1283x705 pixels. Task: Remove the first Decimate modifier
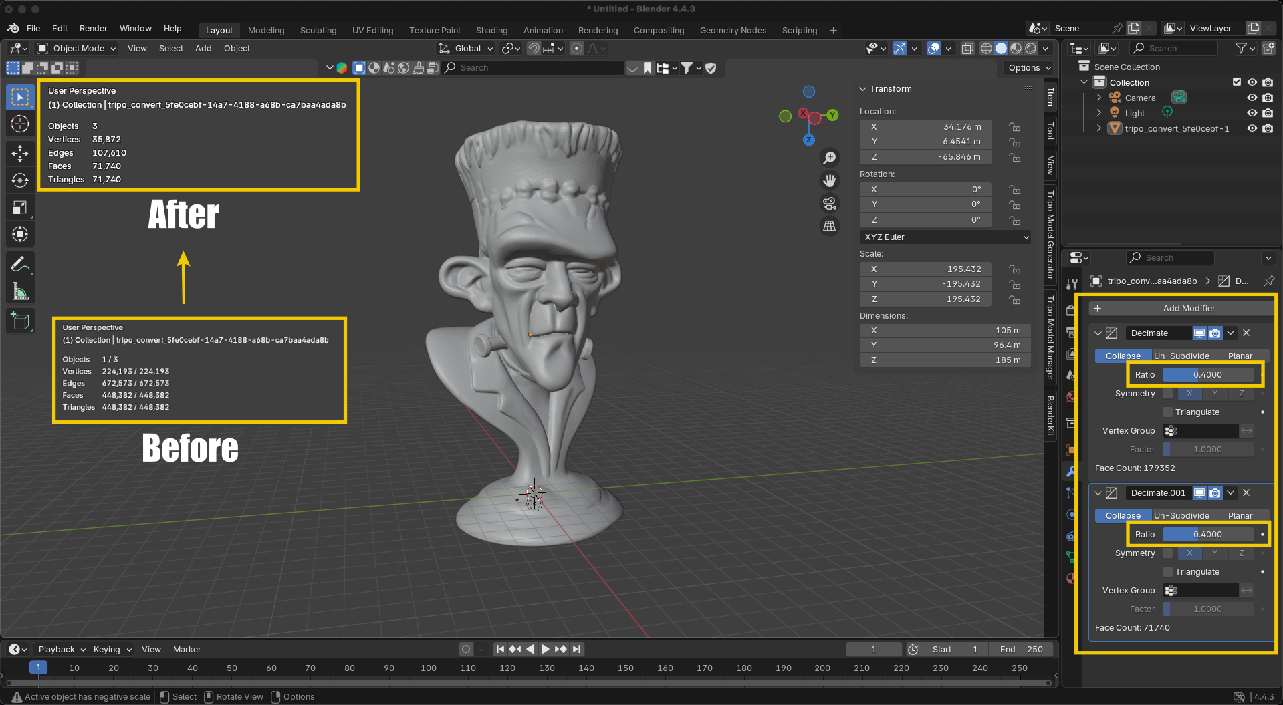click(1246, 333)
